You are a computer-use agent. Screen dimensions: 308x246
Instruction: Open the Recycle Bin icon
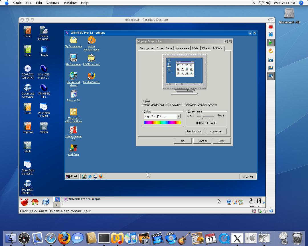click(74, 96)
